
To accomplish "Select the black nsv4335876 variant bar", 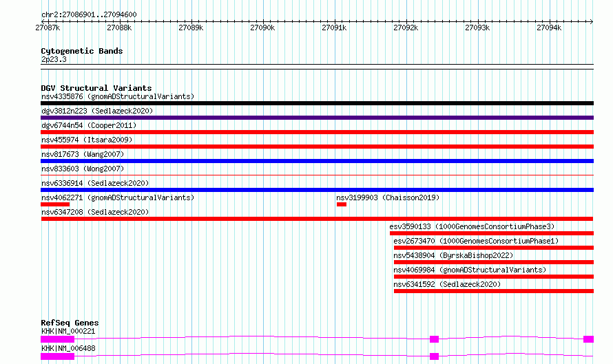I will [x=317, y=103].
